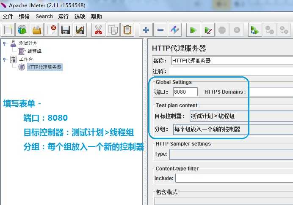Cut selection with scissors icon
Viewport: 293px width, 205px height.
(x=98, y=30)
